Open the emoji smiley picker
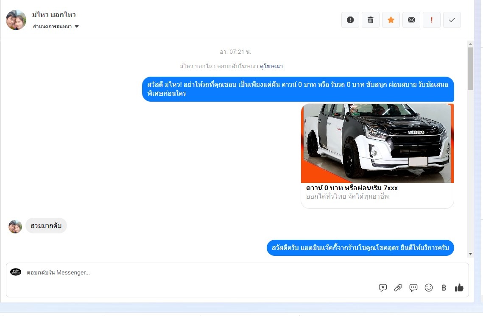Screen dimensions: 483x316 [429, 288]
